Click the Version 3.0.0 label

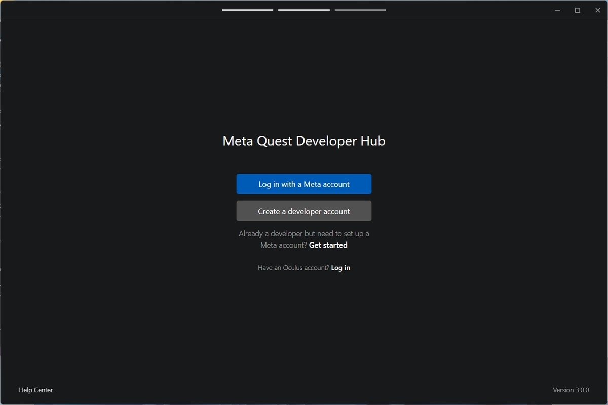point(571,390)
